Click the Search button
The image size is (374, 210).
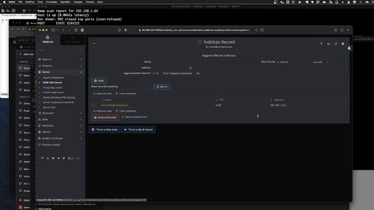pos(162,87)
